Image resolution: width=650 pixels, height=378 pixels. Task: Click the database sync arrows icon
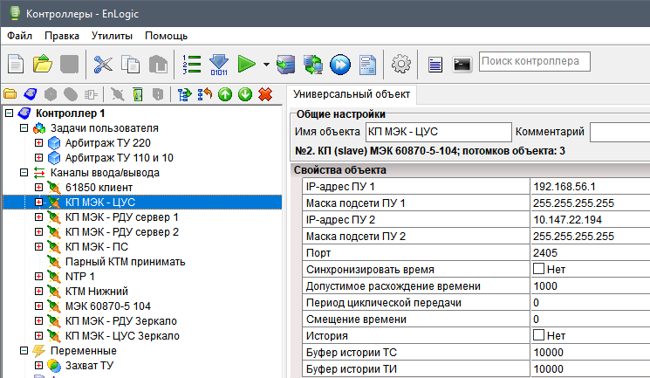coord(313,65)
